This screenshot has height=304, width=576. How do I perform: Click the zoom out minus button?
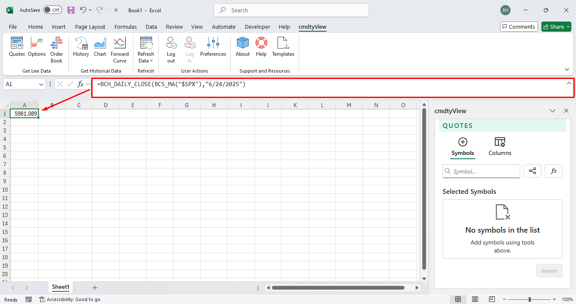[503, 299]
